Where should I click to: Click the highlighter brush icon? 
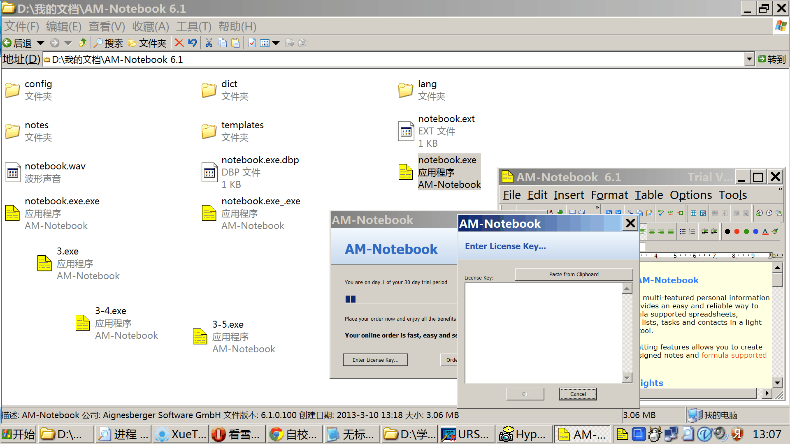[775, 231]
